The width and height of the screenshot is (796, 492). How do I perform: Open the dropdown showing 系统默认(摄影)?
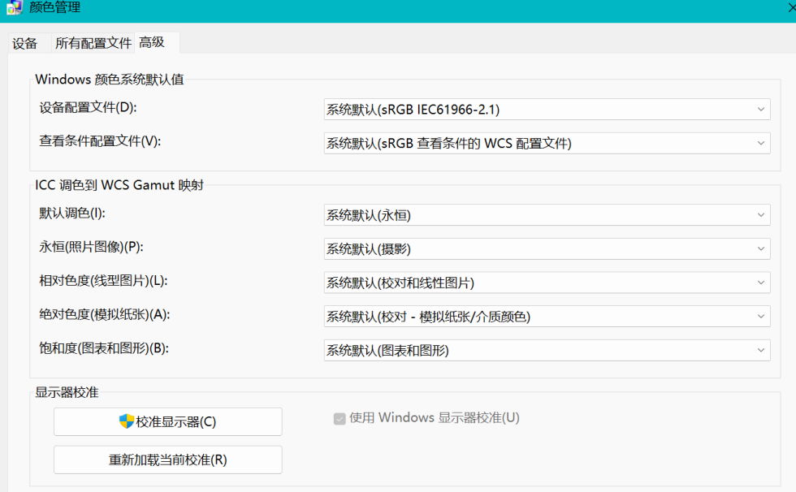click(x=546, y=249)
